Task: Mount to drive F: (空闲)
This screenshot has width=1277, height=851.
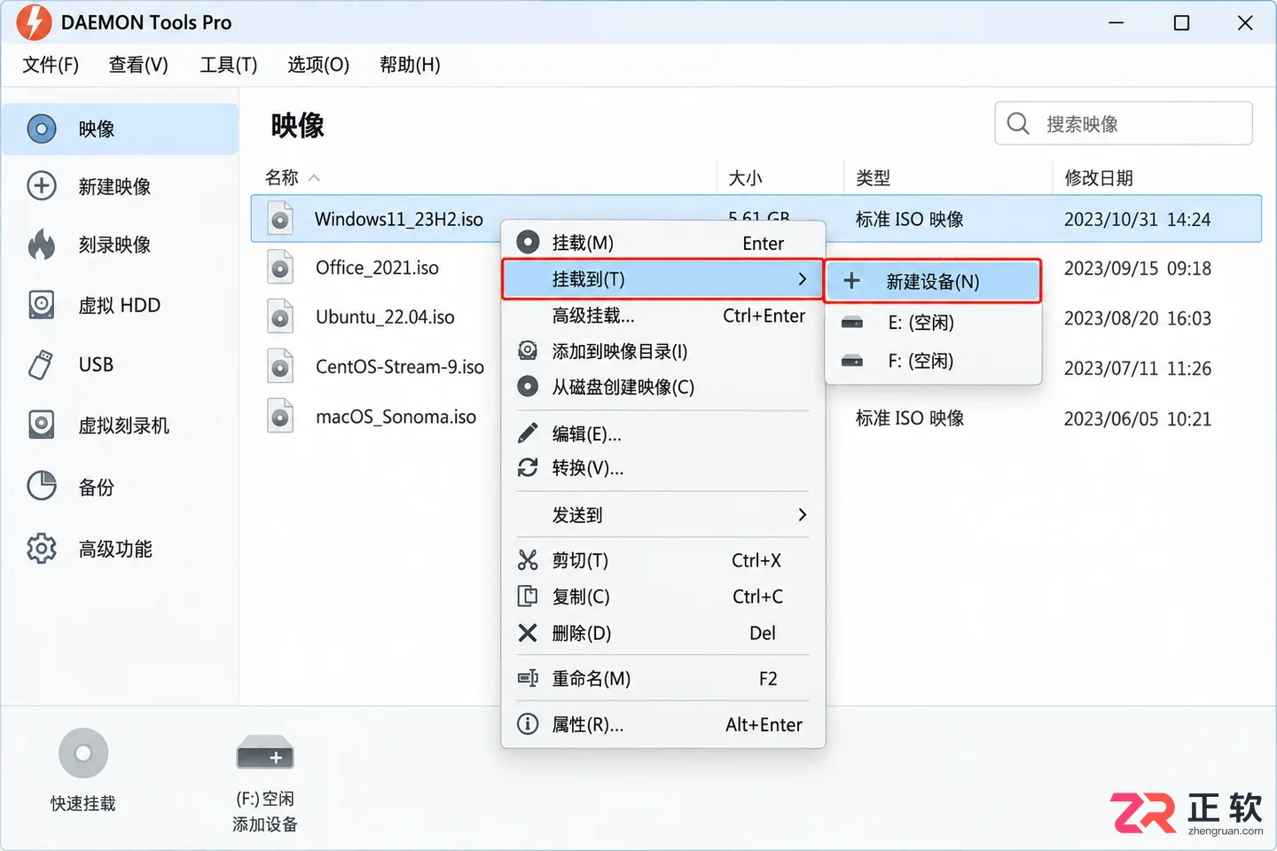Action: click(933, 361)
